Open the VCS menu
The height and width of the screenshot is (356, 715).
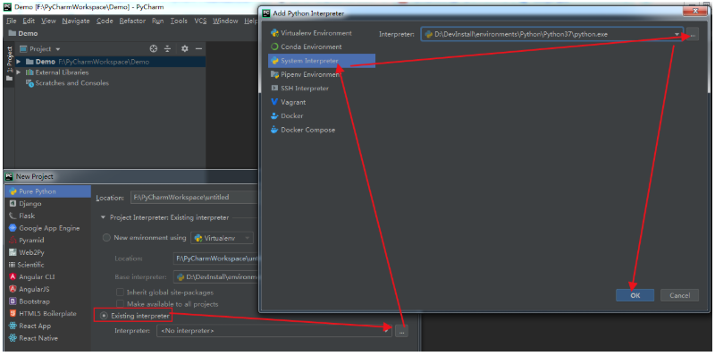point(200,21)
